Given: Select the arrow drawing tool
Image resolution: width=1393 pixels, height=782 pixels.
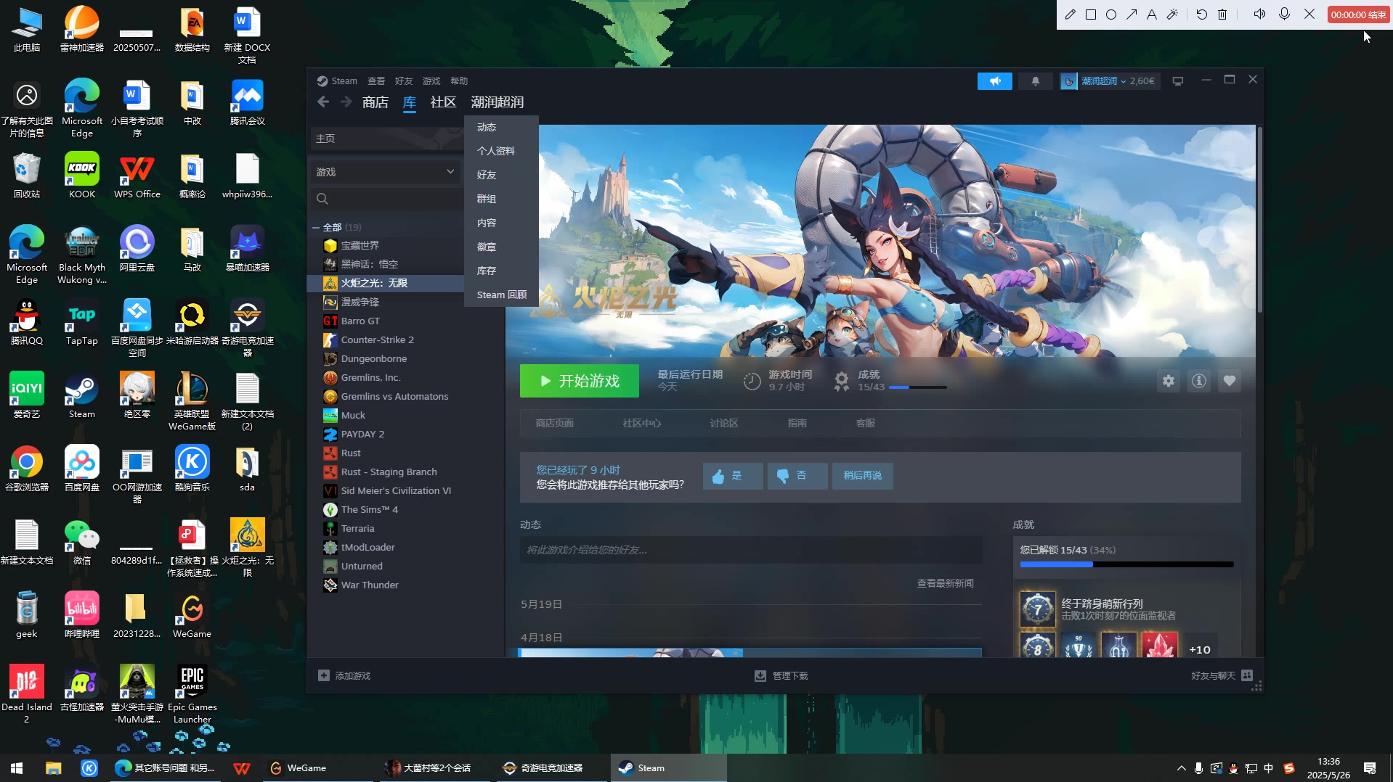Looking at the screenshot, I should (x=1132, y=15).
